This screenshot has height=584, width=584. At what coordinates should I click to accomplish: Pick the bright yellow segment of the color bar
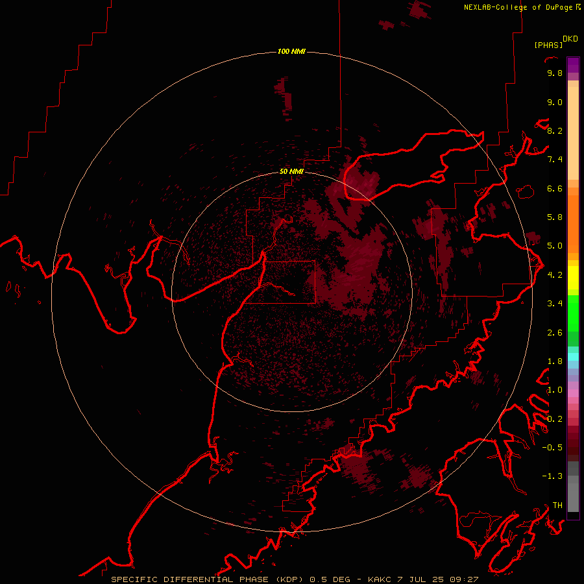coord(573,278)
